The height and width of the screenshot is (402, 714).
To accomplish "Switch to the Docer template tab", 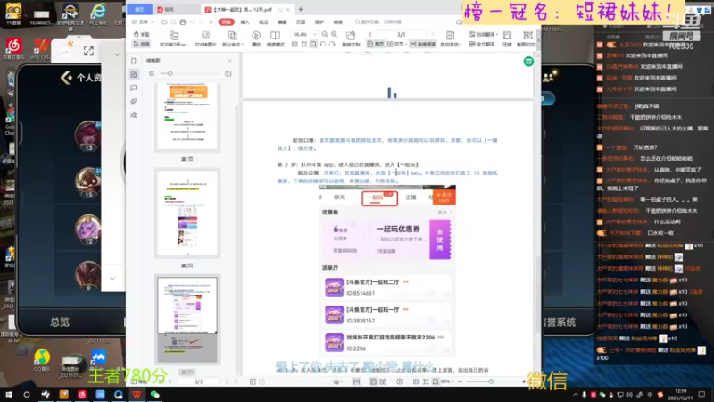I will [176, 9].
